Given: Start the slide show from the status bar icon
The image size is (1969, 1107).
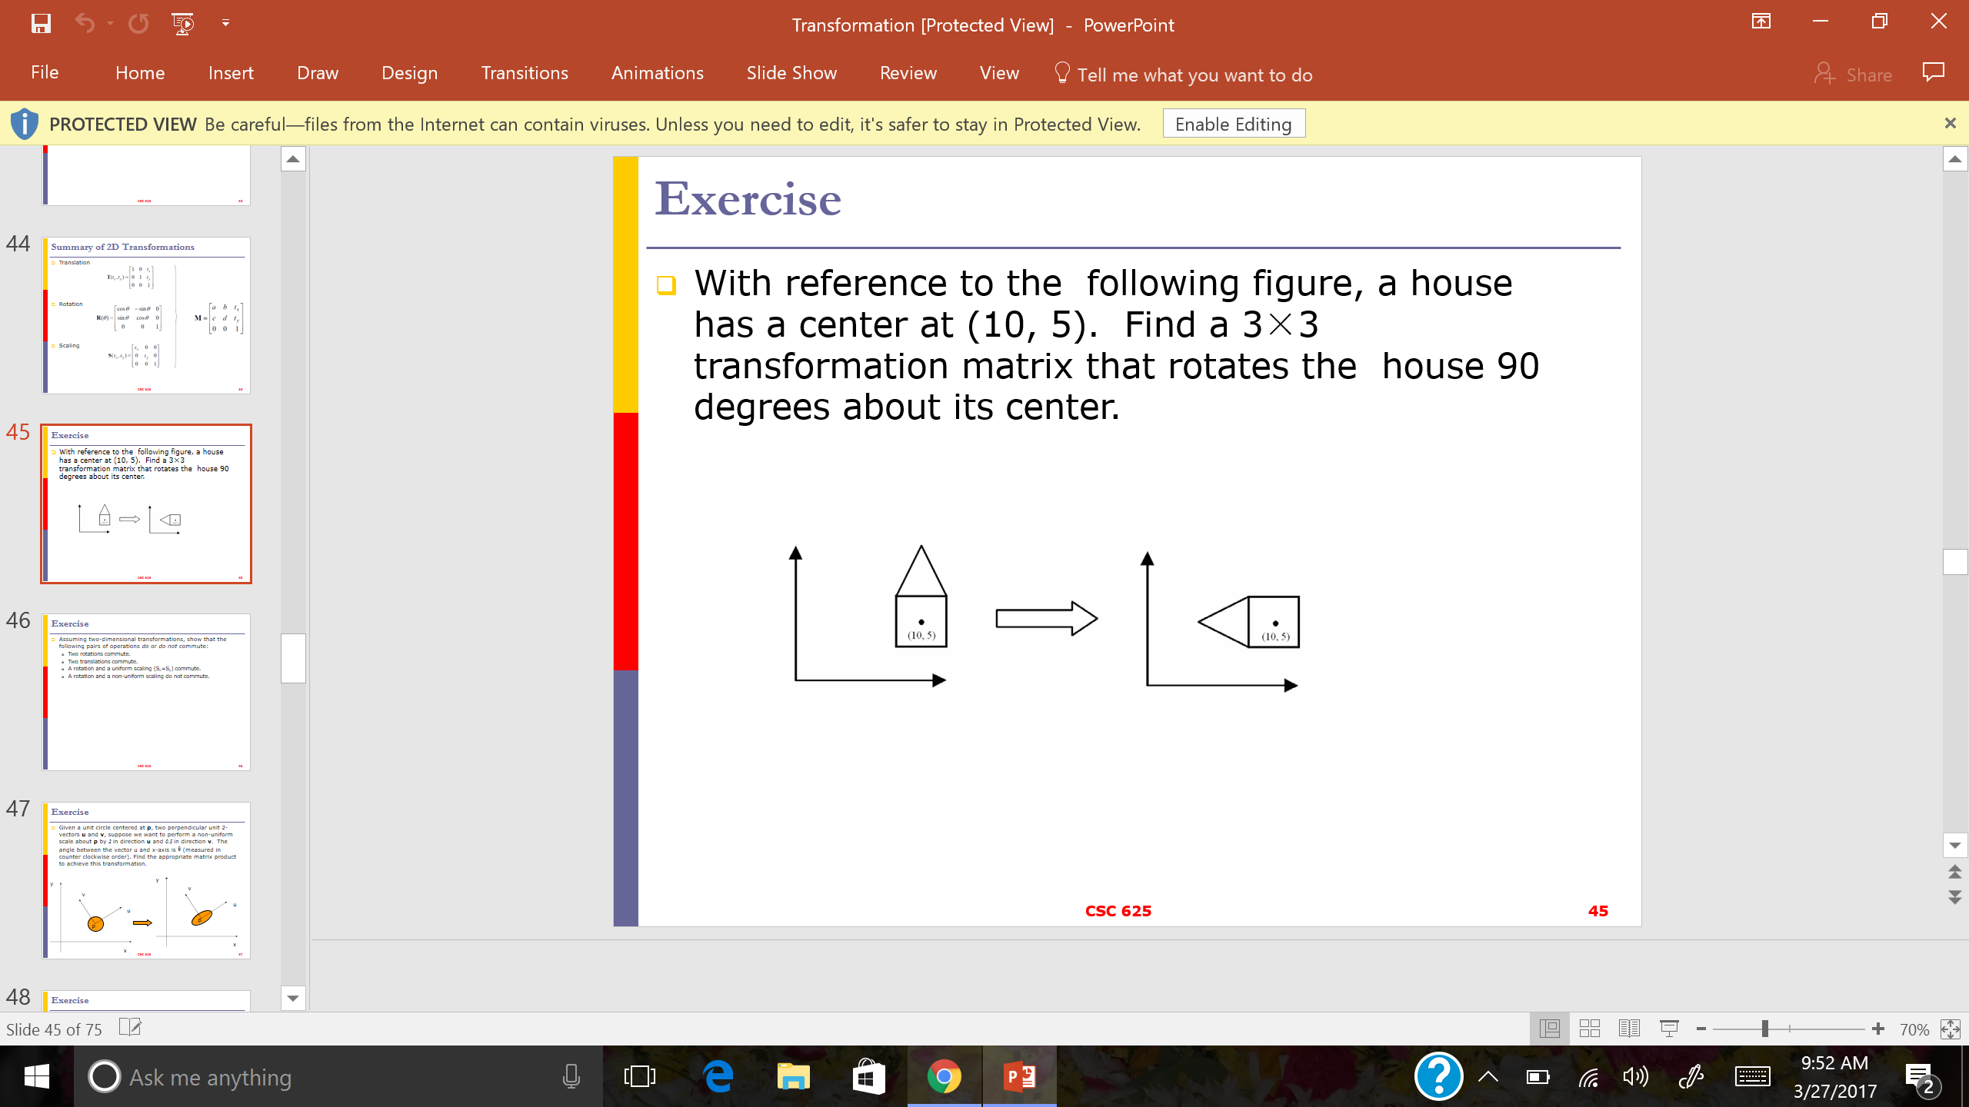Looking at the screenshot, I should [1669, 1029].
